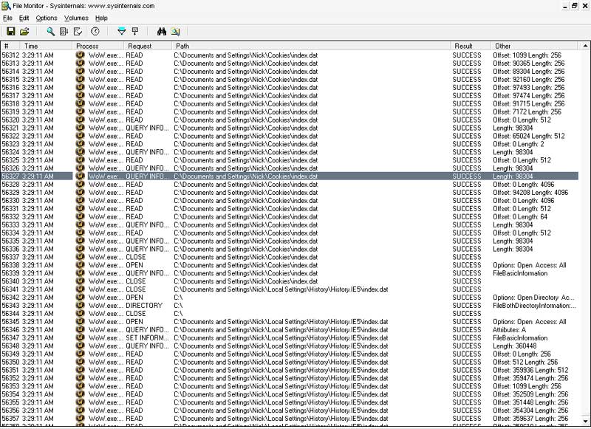Open the File menu
This screenshot has height=429, width=591.
pyautogui.click(x=7, y=18)
